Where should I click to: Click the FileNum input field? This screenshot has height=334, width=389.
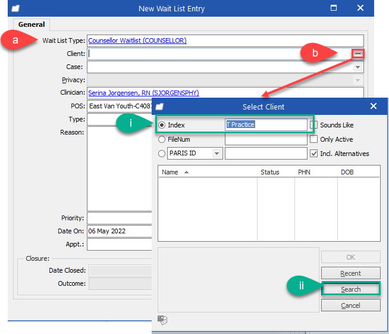point(266,139)
